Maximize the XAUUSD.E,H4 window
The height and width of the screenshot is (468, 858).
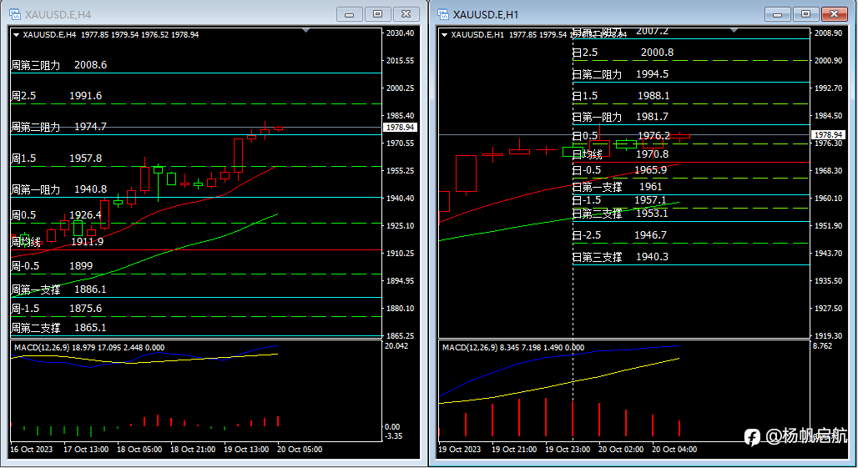tap(377, 14)
